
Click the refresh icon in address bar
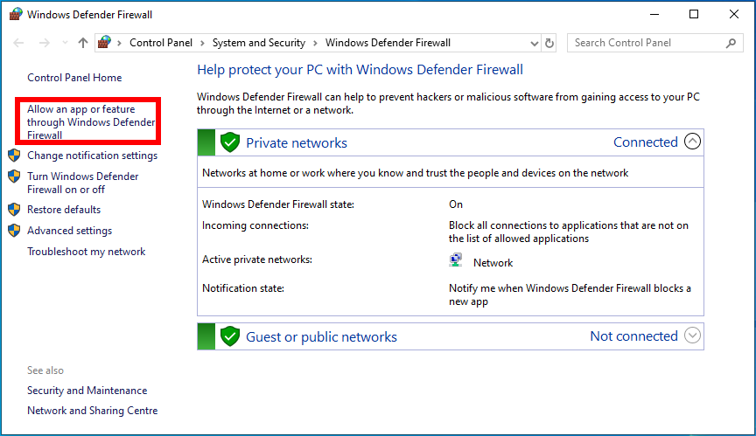pyautogui.click(x=549, y=43)
